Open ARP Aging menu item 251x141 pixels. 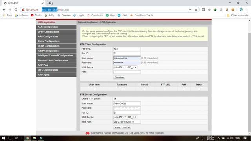tap(56, 75)
